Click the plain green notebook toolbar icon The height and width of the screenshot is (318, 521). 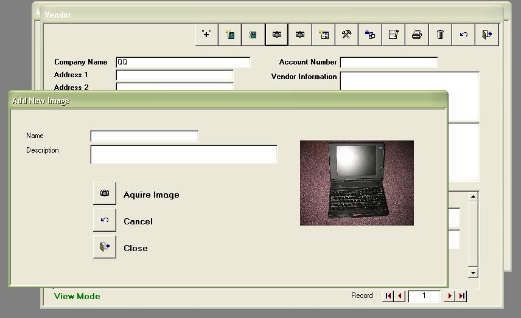[x=253, y=35]
